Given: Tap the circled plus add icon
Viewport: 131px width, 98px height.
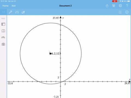Looking at the screenshot, I should coord(127,12).
